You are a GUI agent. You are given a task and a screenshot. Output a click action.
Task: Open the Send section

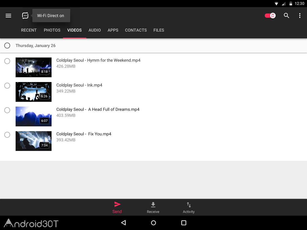[117, 208]
